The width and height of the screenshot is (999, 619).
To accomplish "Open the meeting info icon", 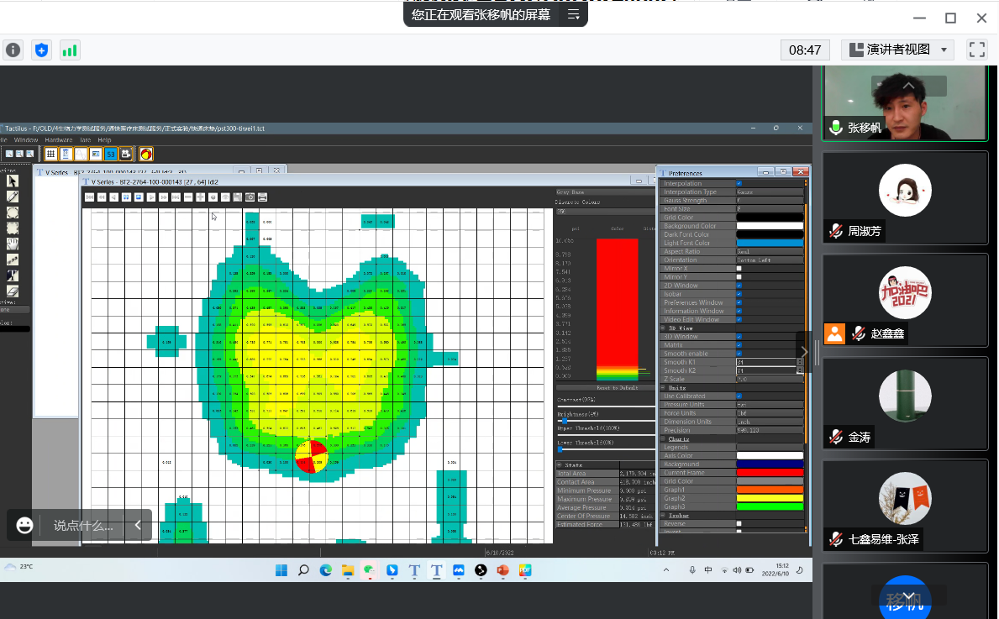I will [x=13, y=50].
